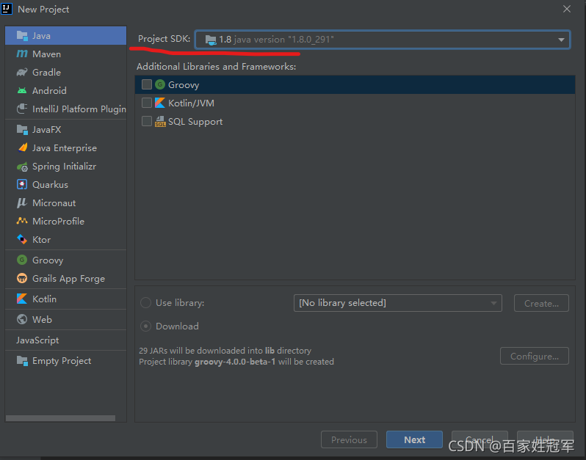Select the Spring Initializr icon
This screenshot has width=586, height=460.
(22, 167)
